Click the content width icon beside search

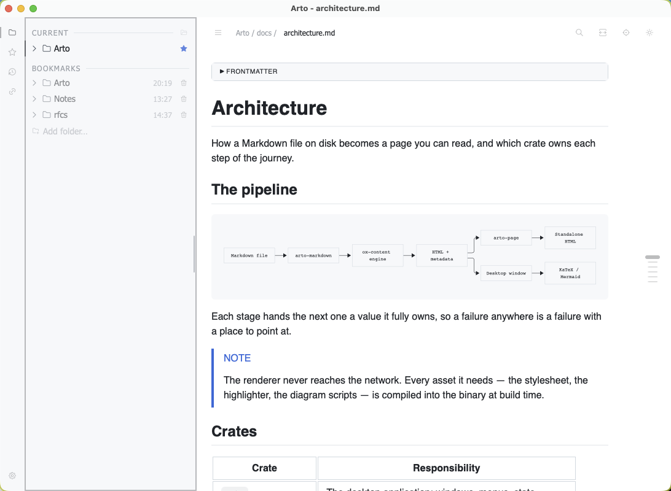point(603,33)
